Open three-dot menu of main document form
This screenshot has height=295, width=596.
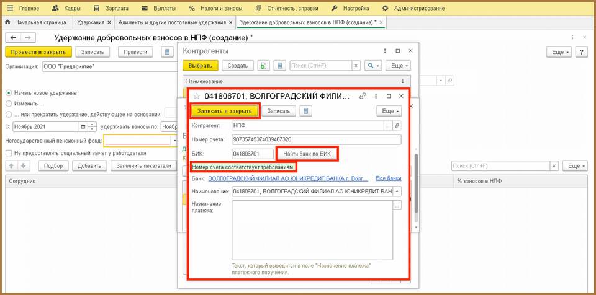coord(572,38)
